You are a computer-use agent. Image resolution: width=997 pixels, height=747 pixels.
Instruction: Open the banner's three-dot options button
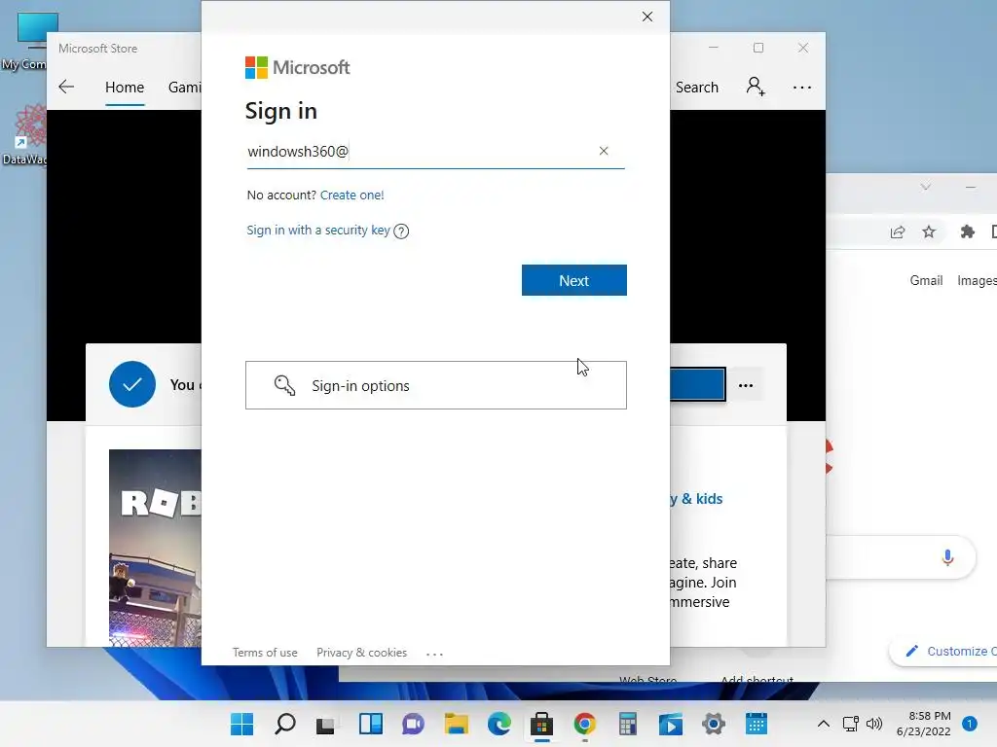[x=746, y=385]
